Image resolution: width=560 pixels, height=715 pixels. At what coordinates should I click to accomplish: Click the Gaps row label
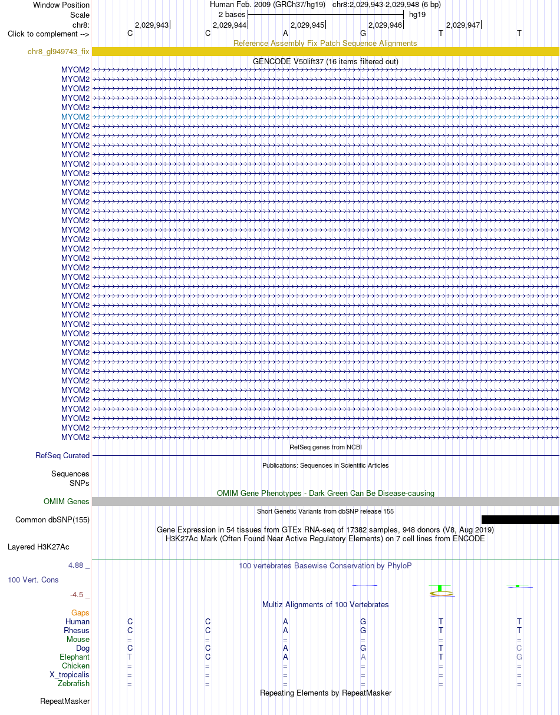pos(81,613)
